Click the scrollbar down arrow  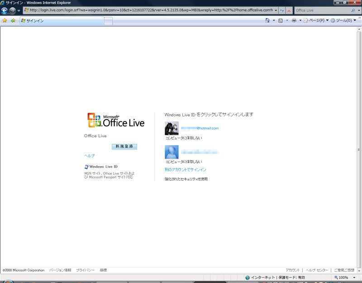click(359, 270)
